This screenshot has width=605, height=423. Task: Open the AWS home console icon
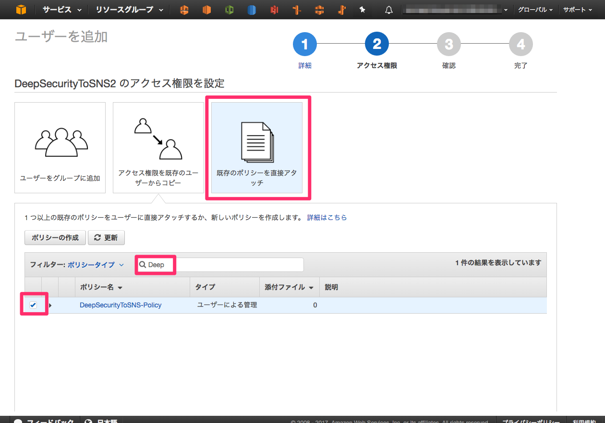[20, 9]
